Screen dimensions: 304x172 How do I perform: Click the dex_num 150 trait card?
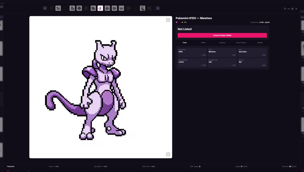click(x=252, y=63)
